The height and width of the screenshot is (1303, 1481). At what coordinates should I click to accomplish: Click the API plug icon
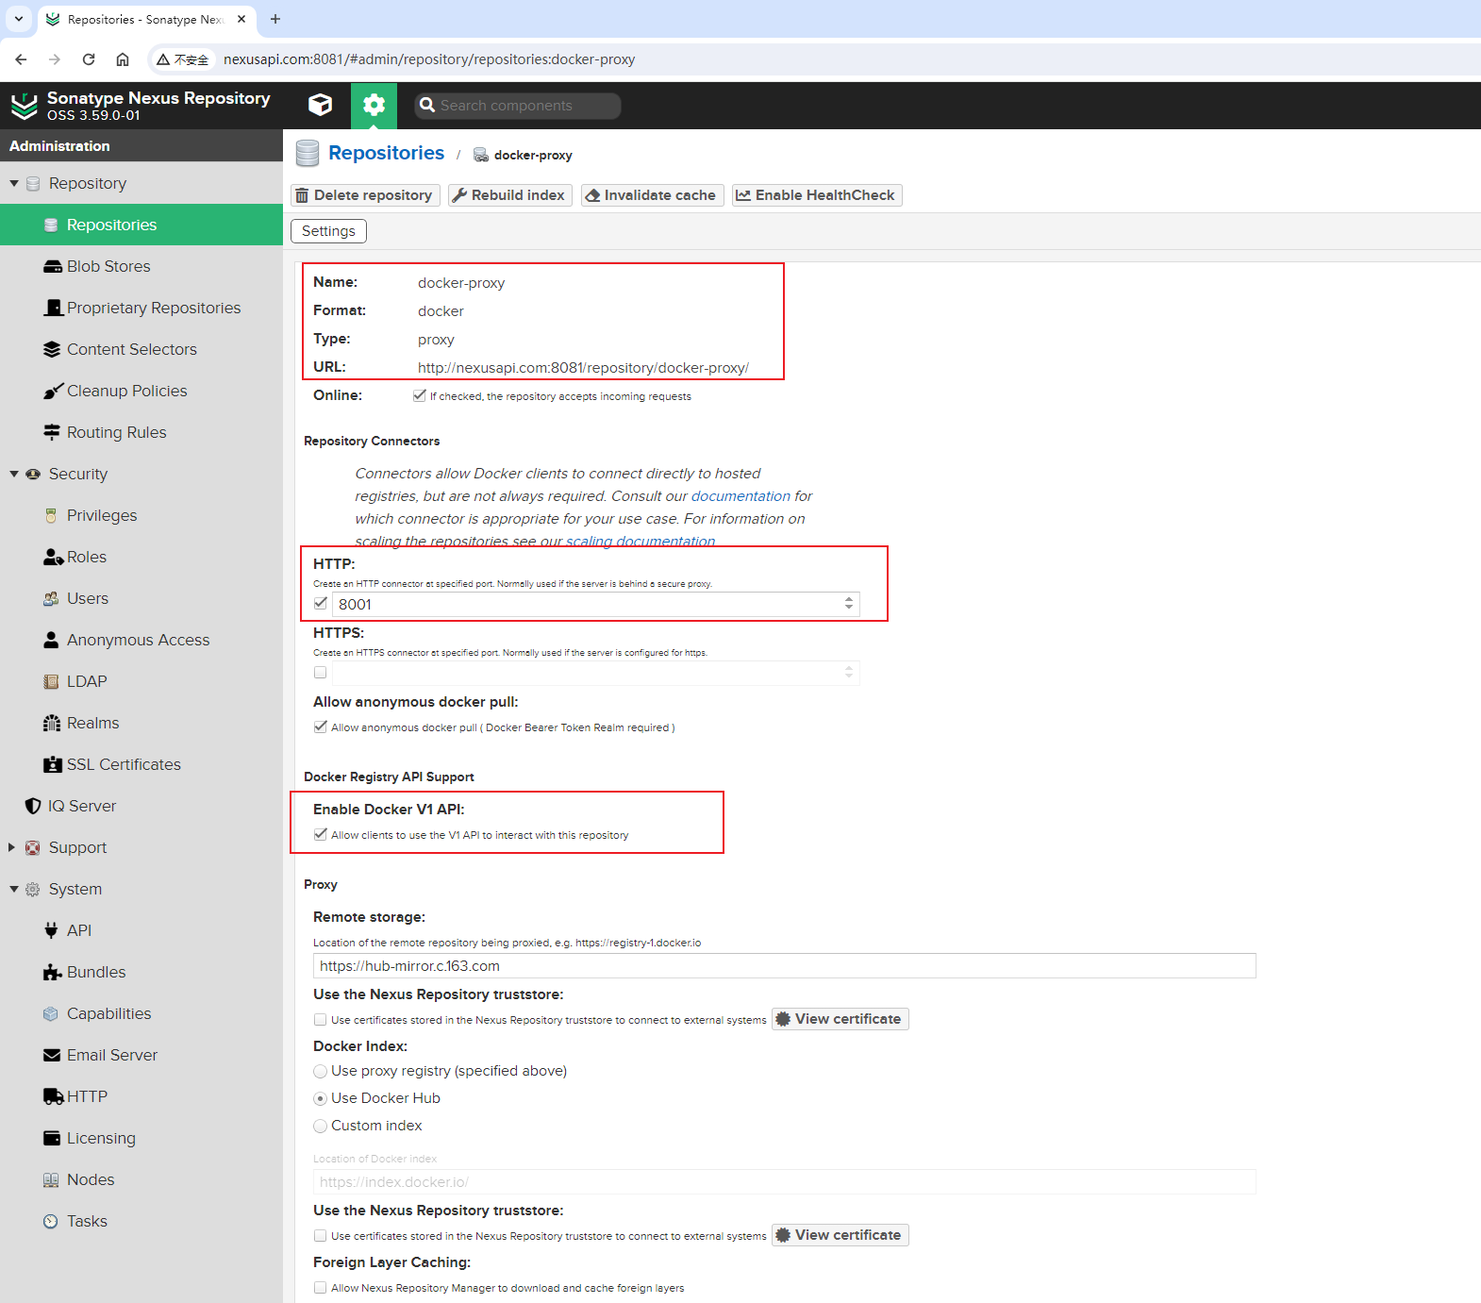51,930
